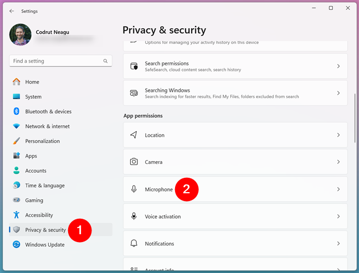Click the Notifications bell icon
Screen dimensions: 359x273
[134, 243]
